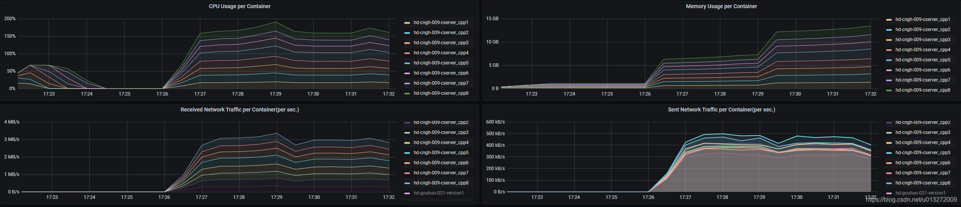Select cserver_cpp3 label in Memory Usage legend
The height and width of the screenshot is (207, 961).
pos(922,40)
